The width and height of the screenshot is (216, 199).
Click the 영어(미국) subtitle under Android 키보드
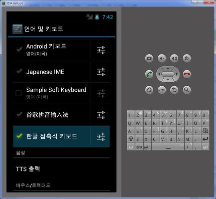click(x=37, y=54)
